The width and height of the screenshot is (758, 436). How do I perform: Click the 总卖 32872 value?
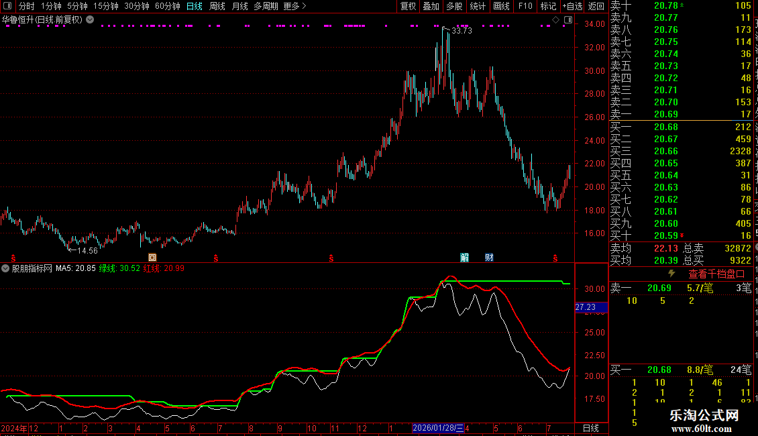point(738,248)
